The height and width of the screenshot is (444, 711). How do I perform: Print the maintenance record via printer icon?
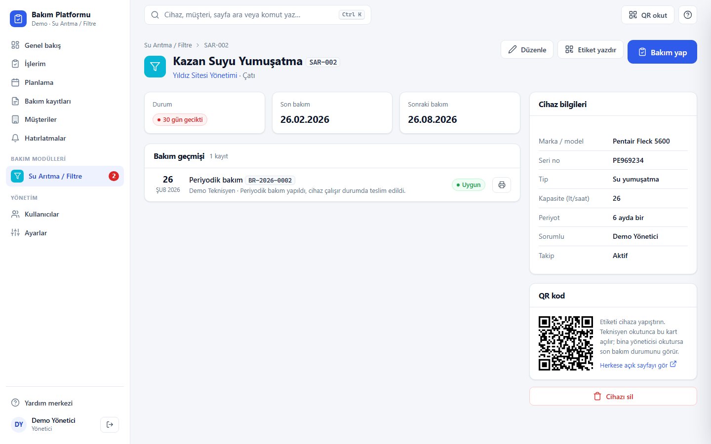502,185
